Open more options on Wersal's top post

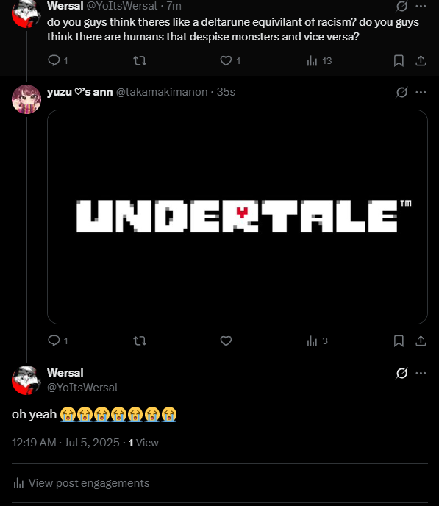421,6
